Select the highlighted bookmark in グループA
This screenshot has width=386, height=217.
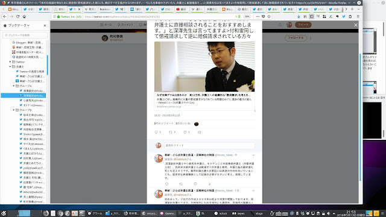tap(24, 95)
